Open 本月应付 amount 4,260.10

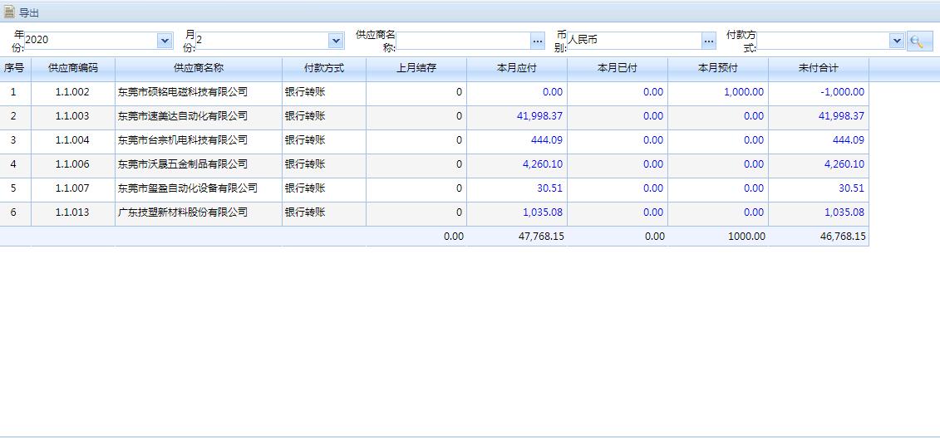pyautogui.click(x=543, y=164)
